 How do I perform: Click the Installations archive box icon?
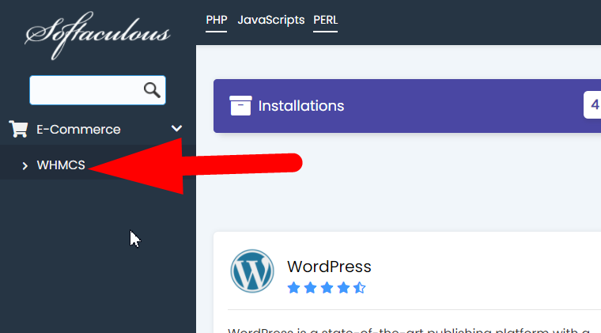click(240, 106)
